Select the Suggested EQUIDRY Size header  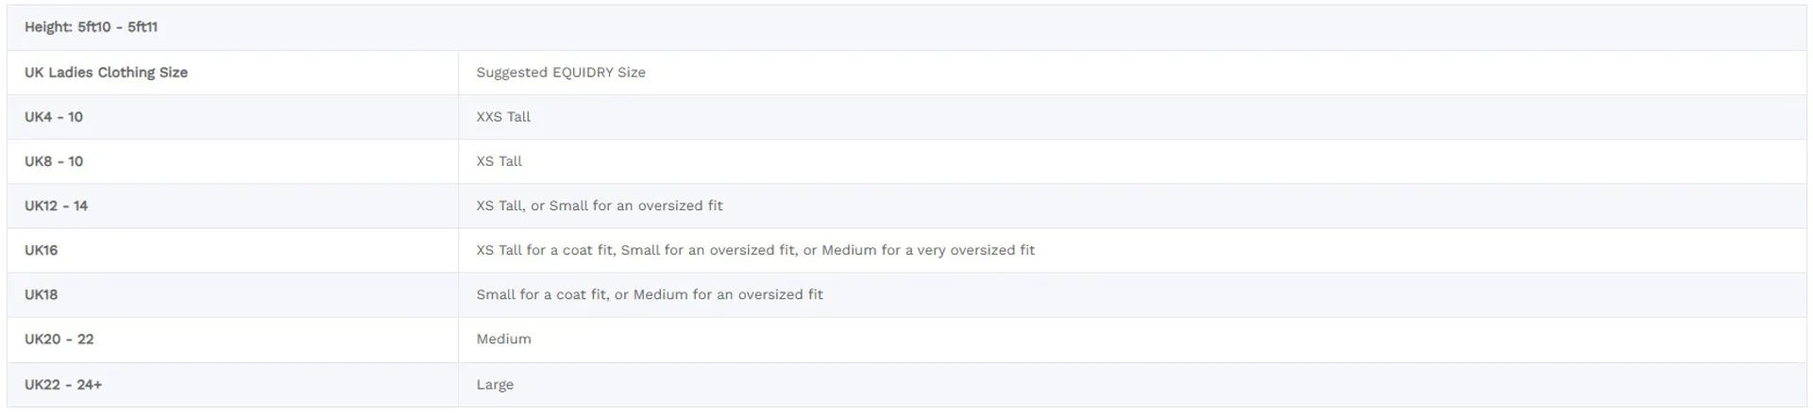tap(560, 73)
